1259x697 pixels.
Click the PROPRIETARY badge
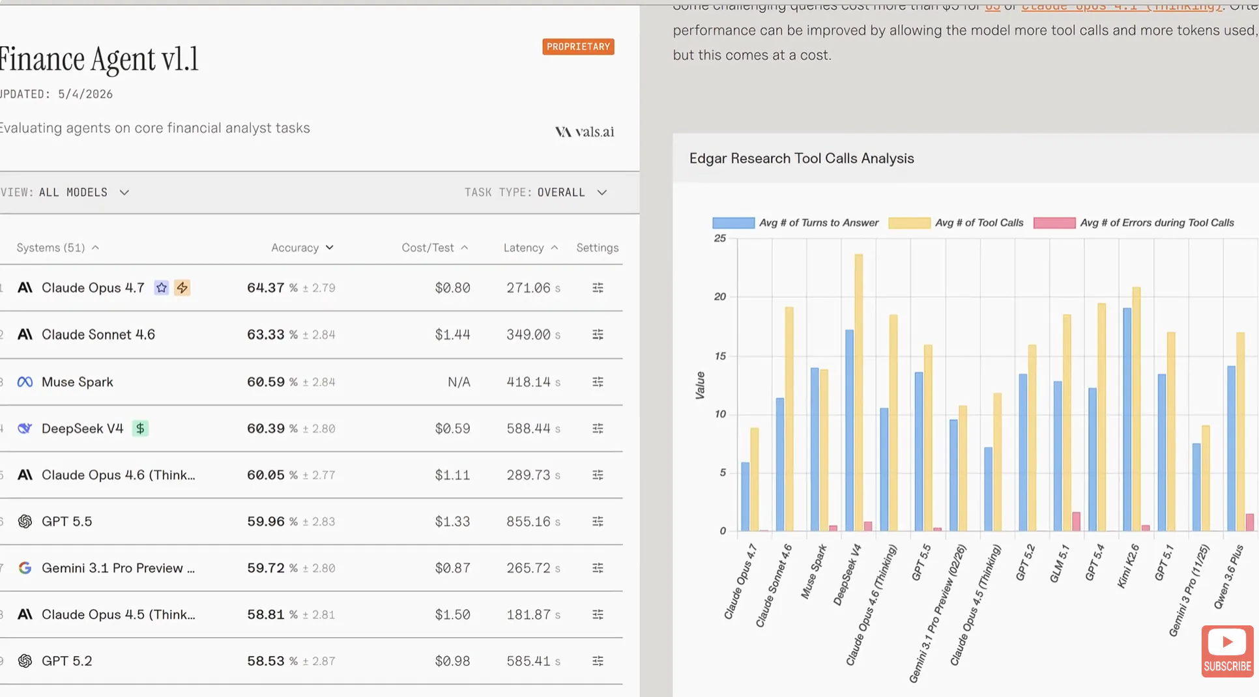[x=578, y=47]
